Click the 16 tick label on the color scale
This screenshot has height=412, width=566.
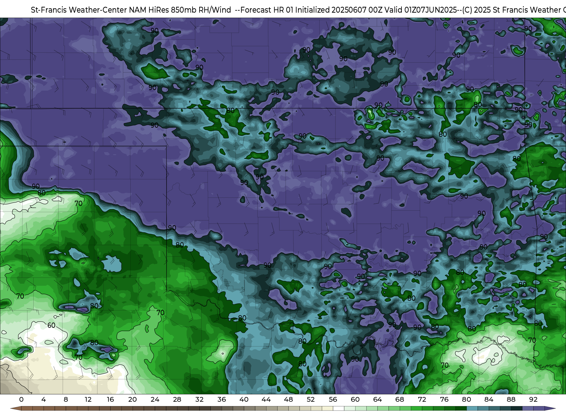110,399
